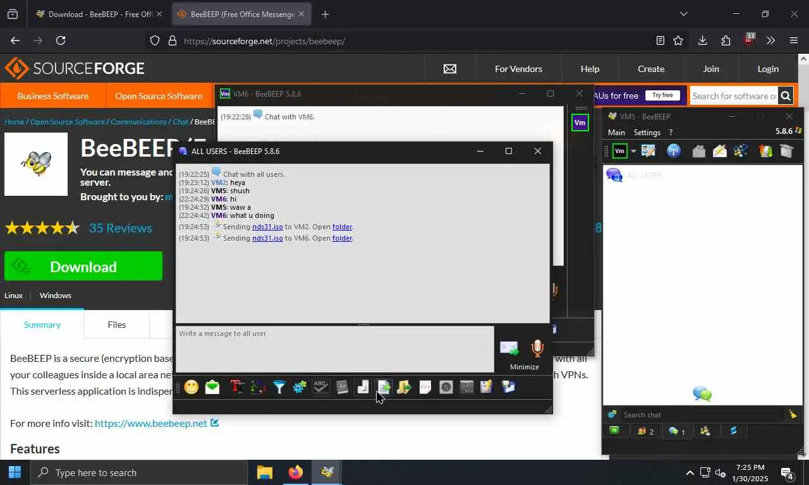Send a file using the document-arrow icon

coord(384,387)
